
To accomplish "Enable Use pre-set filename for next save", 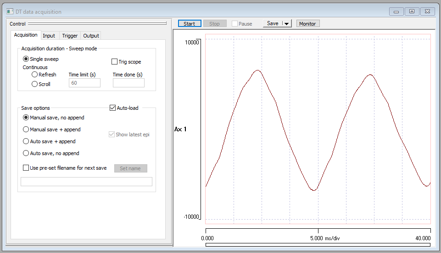I will (26, 168).
